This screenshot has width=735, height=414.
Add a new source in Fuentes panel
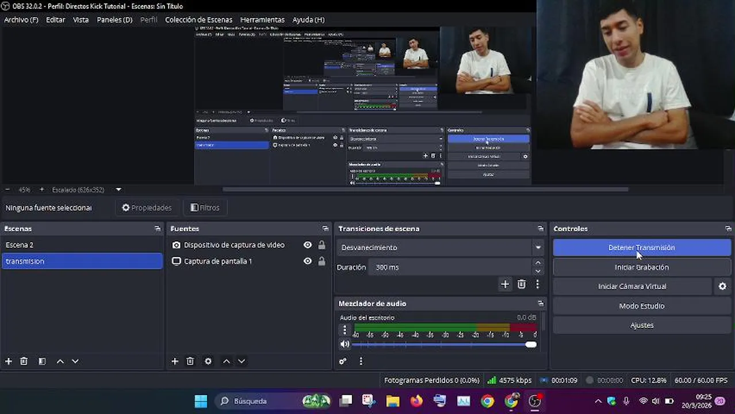175,361
